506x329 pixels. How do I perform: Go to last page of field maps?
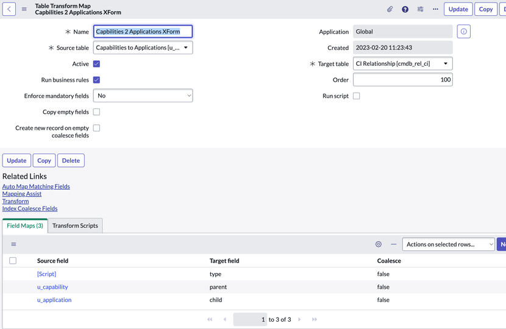315,319
